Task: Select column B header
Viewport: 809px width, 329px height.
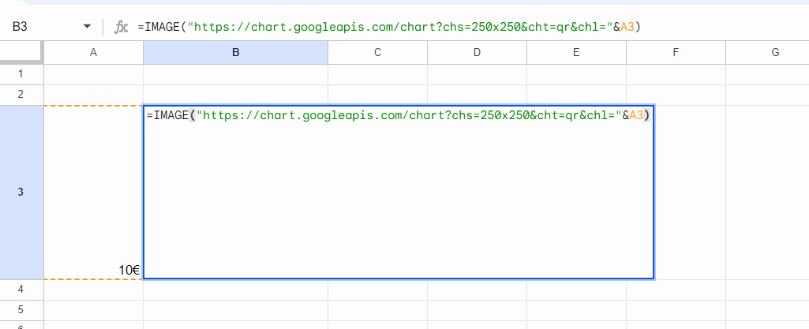Action: tap(235, 53)
